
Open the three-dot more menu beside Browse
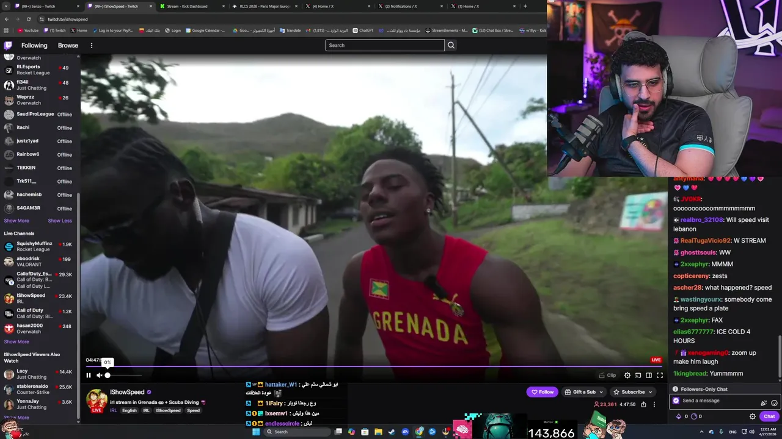click(92, 45)
